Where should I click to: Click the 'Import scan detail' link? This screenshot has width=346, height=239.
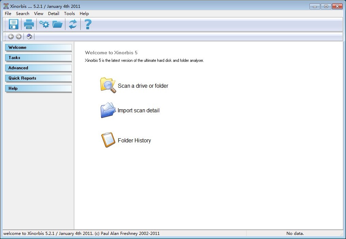[138, 111]
